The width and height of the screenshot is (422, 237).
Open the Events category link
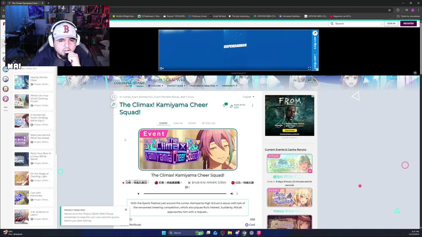pyautogui.click(x=127, y=97)
